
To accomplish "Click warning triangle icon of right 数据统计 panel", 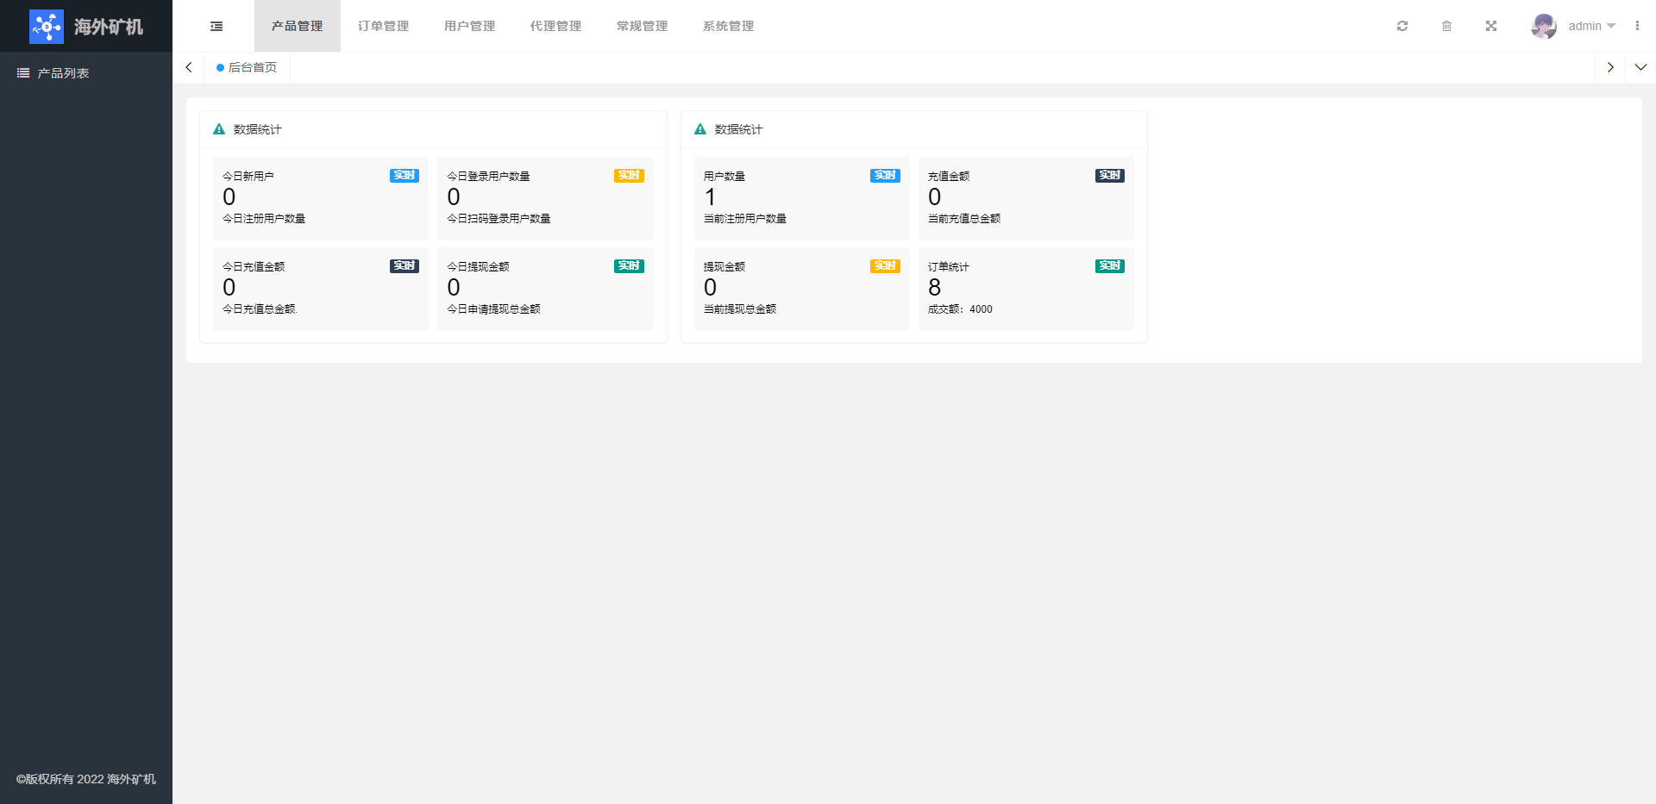I will (700, 129).
